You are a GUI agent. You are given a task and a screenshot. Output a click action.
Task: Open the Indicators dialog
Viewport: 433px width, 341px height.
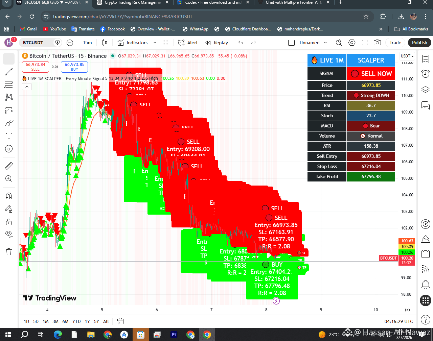133,43
